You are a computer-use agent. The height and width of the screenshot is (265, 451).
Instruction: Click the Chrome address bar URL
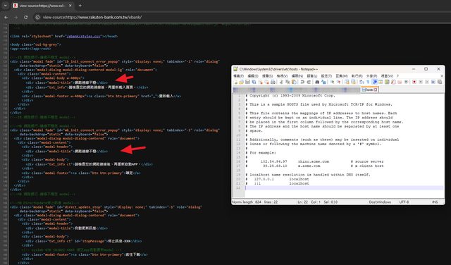point(92,17)
